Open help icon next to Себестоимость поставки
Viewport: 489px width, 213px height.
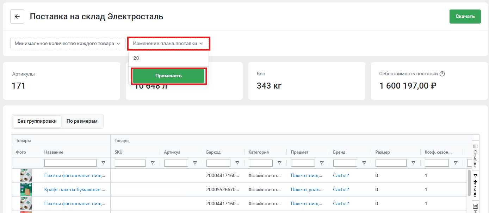[442, 74]
